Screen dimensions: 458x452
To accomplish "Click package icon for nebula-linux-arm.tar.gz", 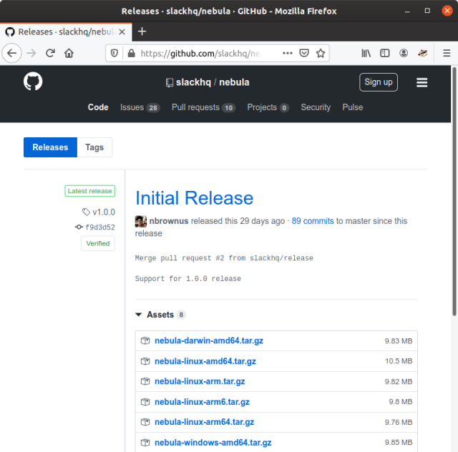I will [x=145, y=381].
